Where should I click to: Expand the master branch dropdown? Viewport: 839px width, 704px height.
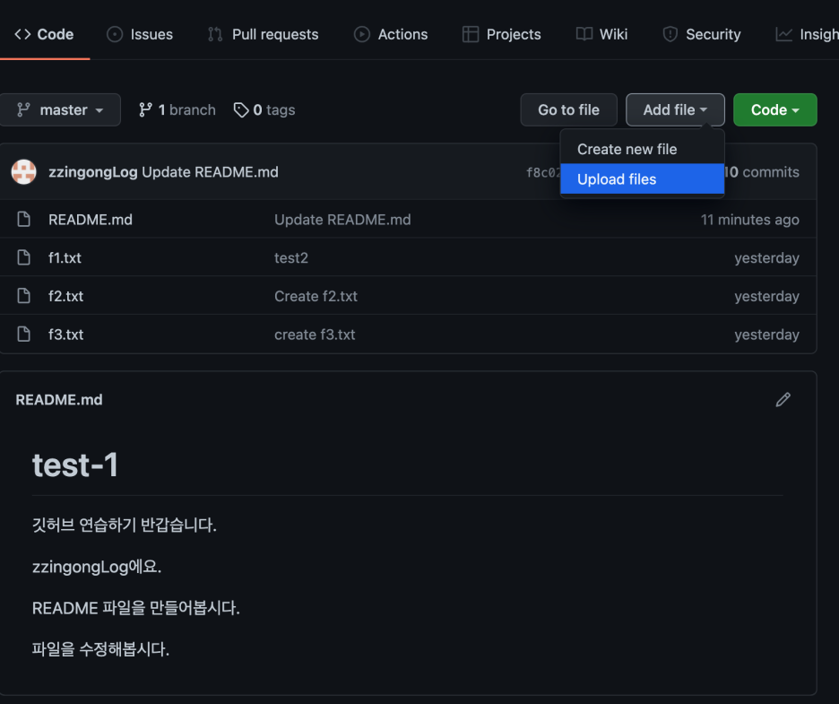(x=60, y=109)
